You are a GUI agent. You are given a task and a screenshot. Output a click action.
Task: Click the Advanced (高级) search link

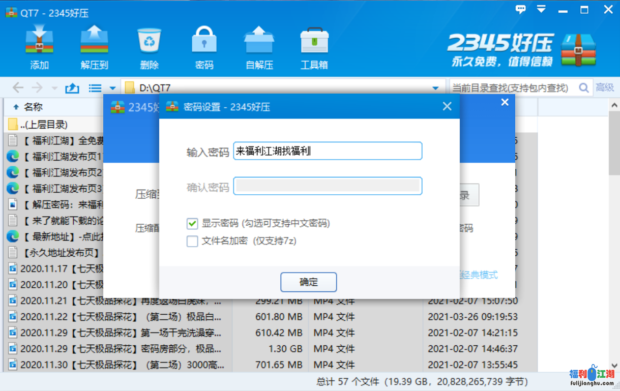pyautogui.click(x=605, y=88)
